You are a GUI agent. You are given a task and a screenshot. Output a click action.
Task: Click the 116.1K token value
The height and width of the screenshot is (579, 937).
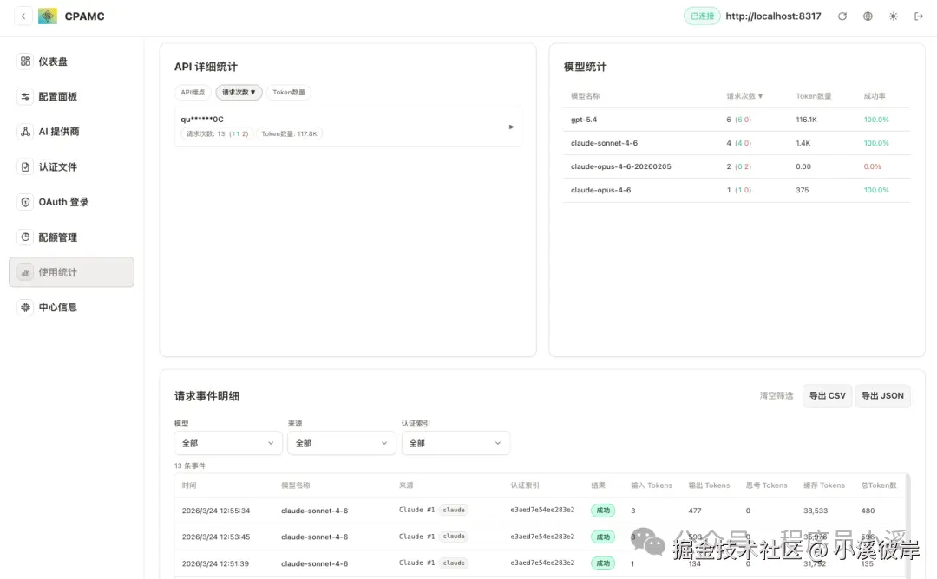point(806,120)
